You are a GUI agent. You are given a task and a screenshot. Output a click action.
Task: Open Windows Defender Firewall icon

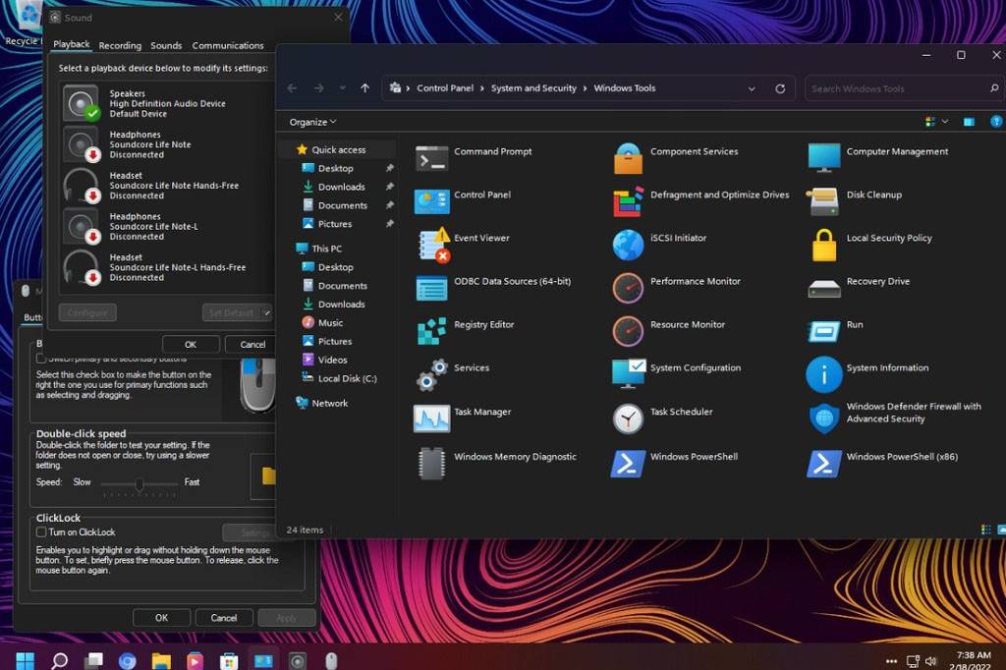[823, 419]
